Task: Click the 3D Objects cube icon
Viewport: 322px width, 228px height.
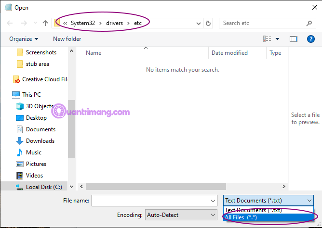Action: tap(20, 106)
